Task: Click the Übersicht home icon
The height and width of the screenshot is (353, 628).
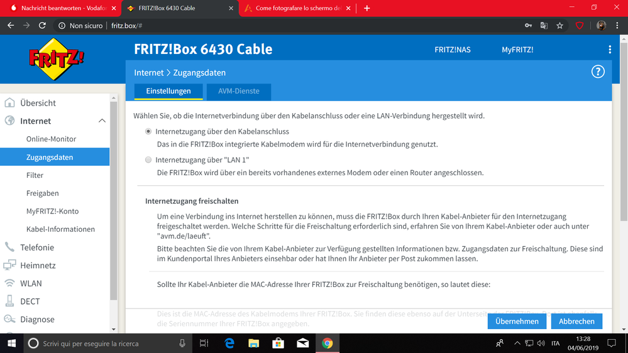Action: click(x=9, y=103)
